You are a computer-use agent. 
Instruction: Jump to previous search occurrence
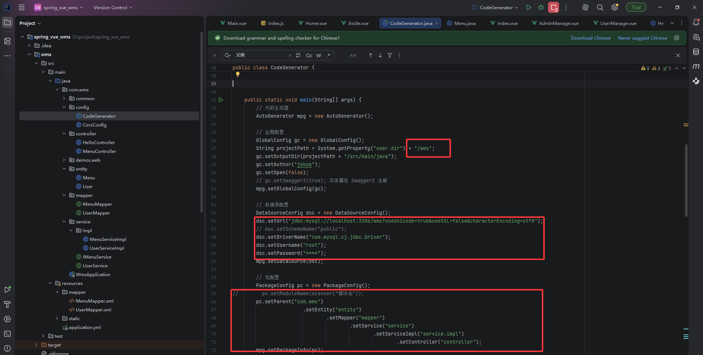pyautogui.click(x=371, y=55)
